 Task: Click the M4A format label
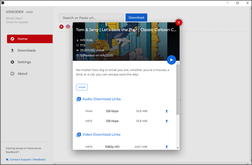[x=89, y=111]
